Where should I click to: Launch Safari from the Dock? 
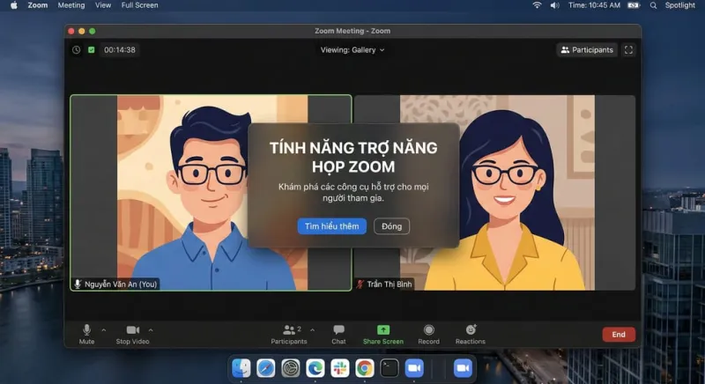pos(266,368)
